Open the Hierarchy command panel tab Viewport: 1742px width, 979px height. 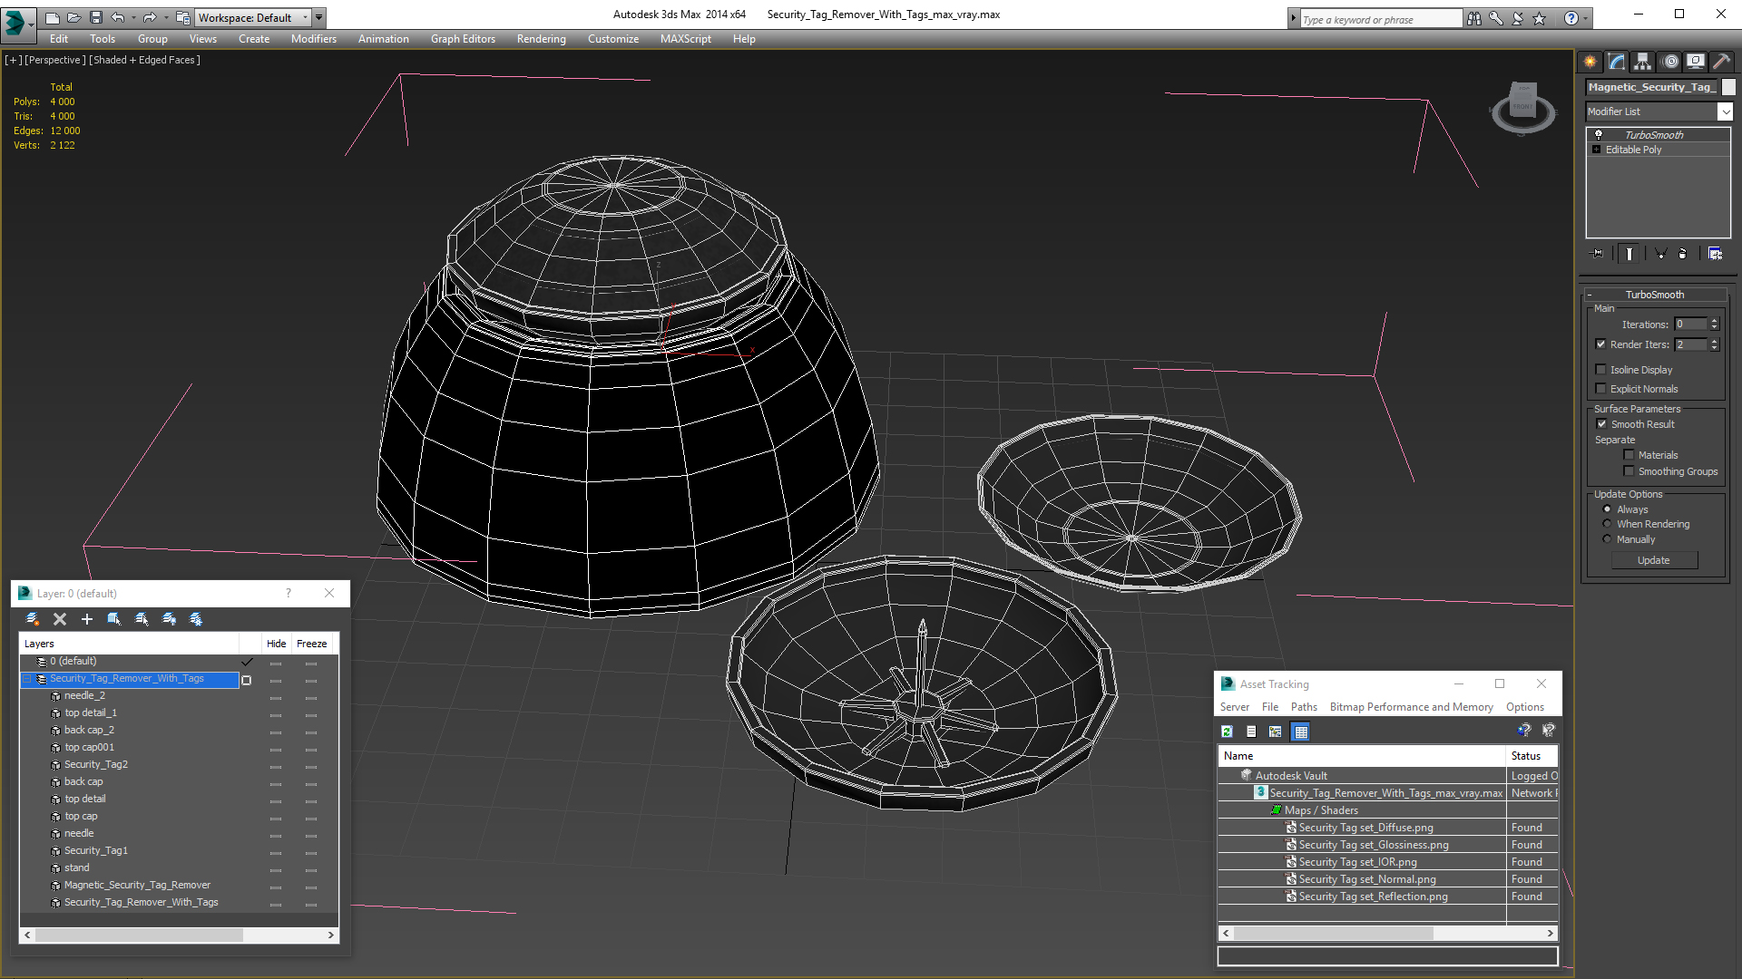click(x=1642, y=62)
